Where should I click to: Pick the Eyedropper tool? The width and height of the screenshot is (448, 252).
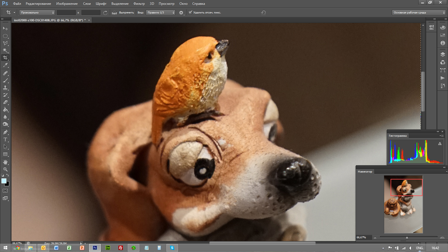pos(5,65)
